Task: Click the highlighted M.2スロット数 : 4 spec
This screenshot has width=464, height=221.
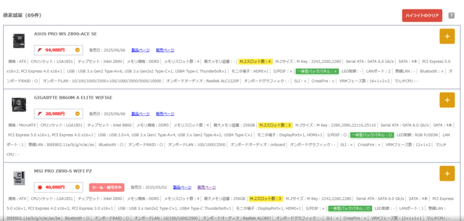Action: point(255,62)
